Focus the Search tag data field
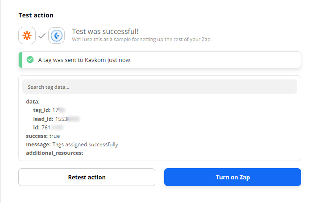Image resolution: width=319 pixels, height=203 pixels. (159, 87)
